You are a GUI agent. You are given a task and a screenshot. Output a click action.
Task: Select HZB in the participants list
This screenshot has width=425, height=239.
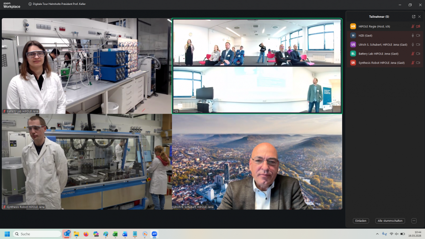pos(365,35)
